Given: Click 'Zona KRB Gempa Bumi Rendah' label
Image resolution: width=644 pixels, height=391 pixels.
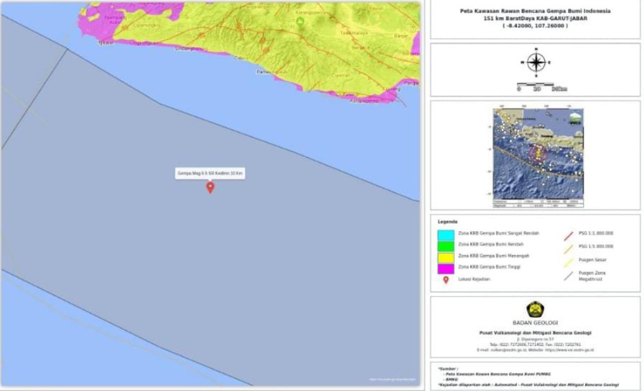Looking at the screenshot, I should 491,244.
